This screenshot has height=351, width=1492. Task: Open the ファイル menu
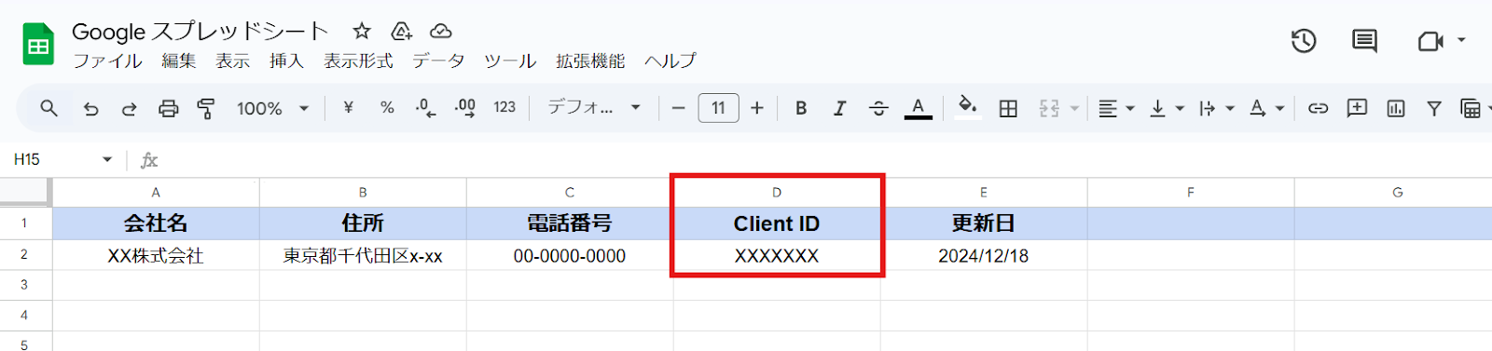107,61
